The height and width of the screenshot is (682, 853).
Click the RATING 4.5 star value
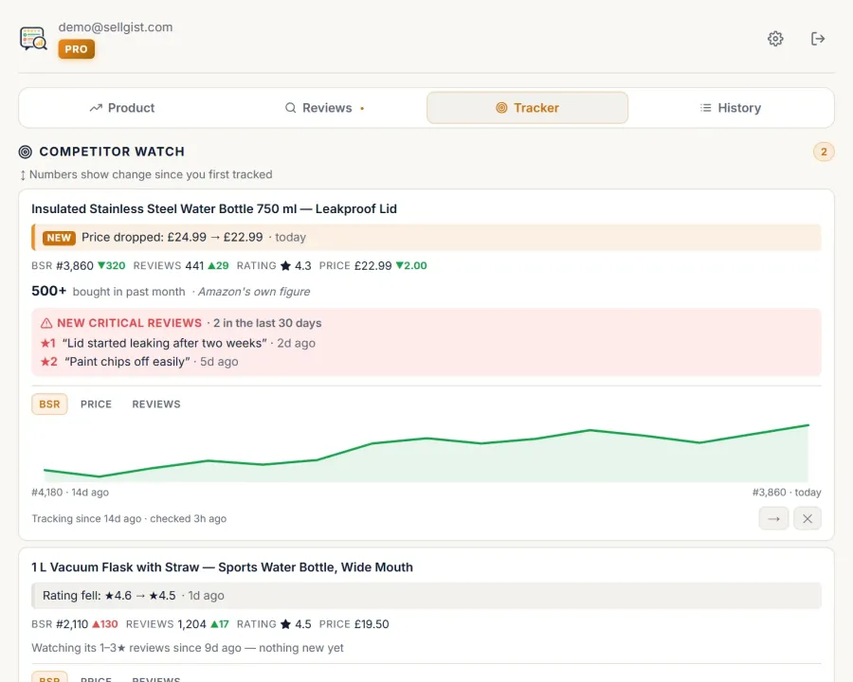[296, 624]
